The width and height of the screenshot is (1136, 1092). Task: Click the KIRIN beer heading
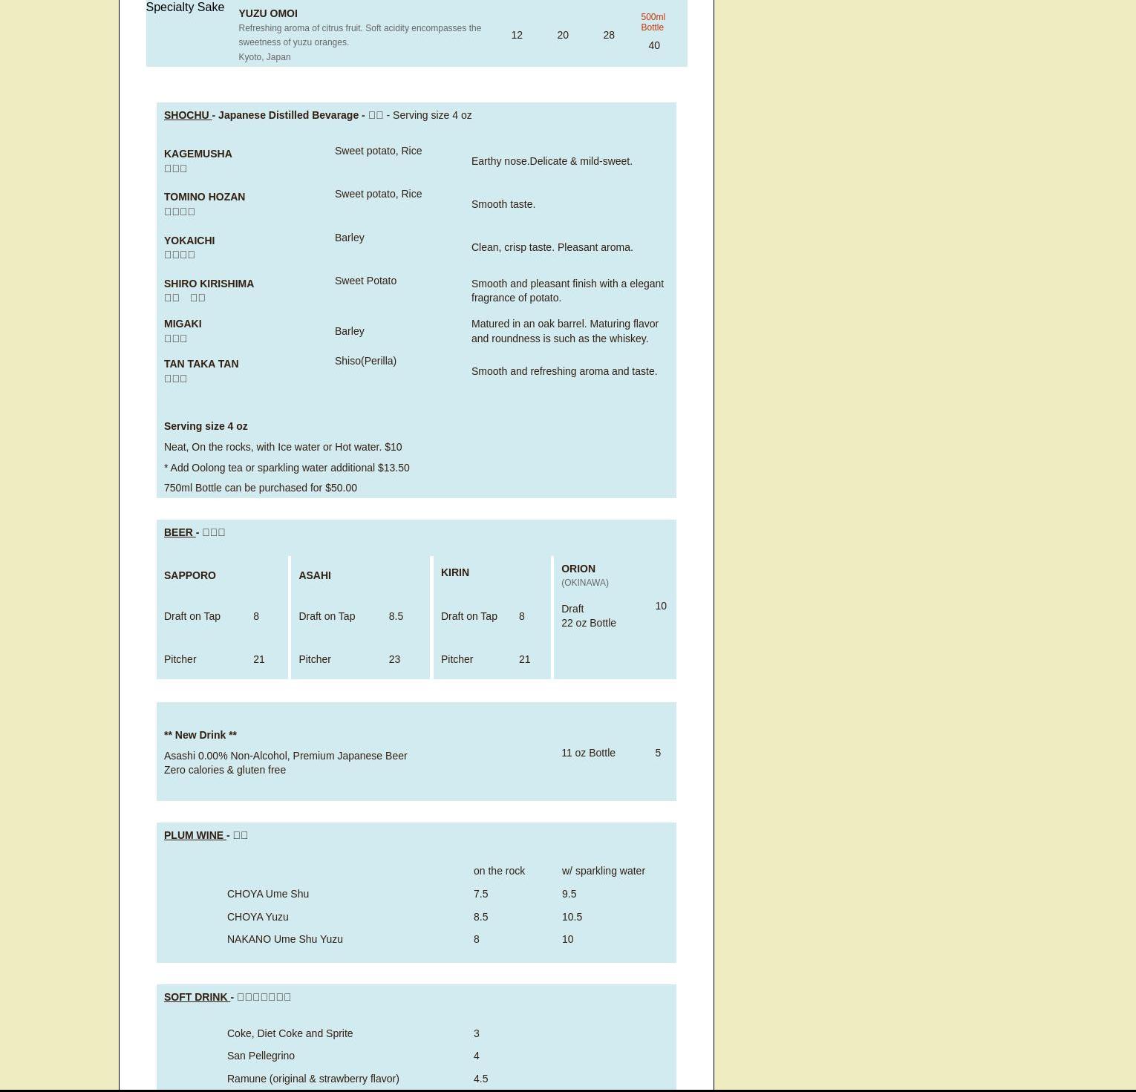(455, 572)
